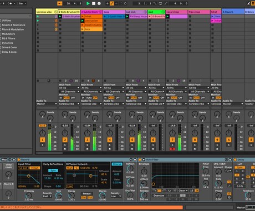
Task: Toggle the Chorus button in Reverb
Action: (117, 164)
